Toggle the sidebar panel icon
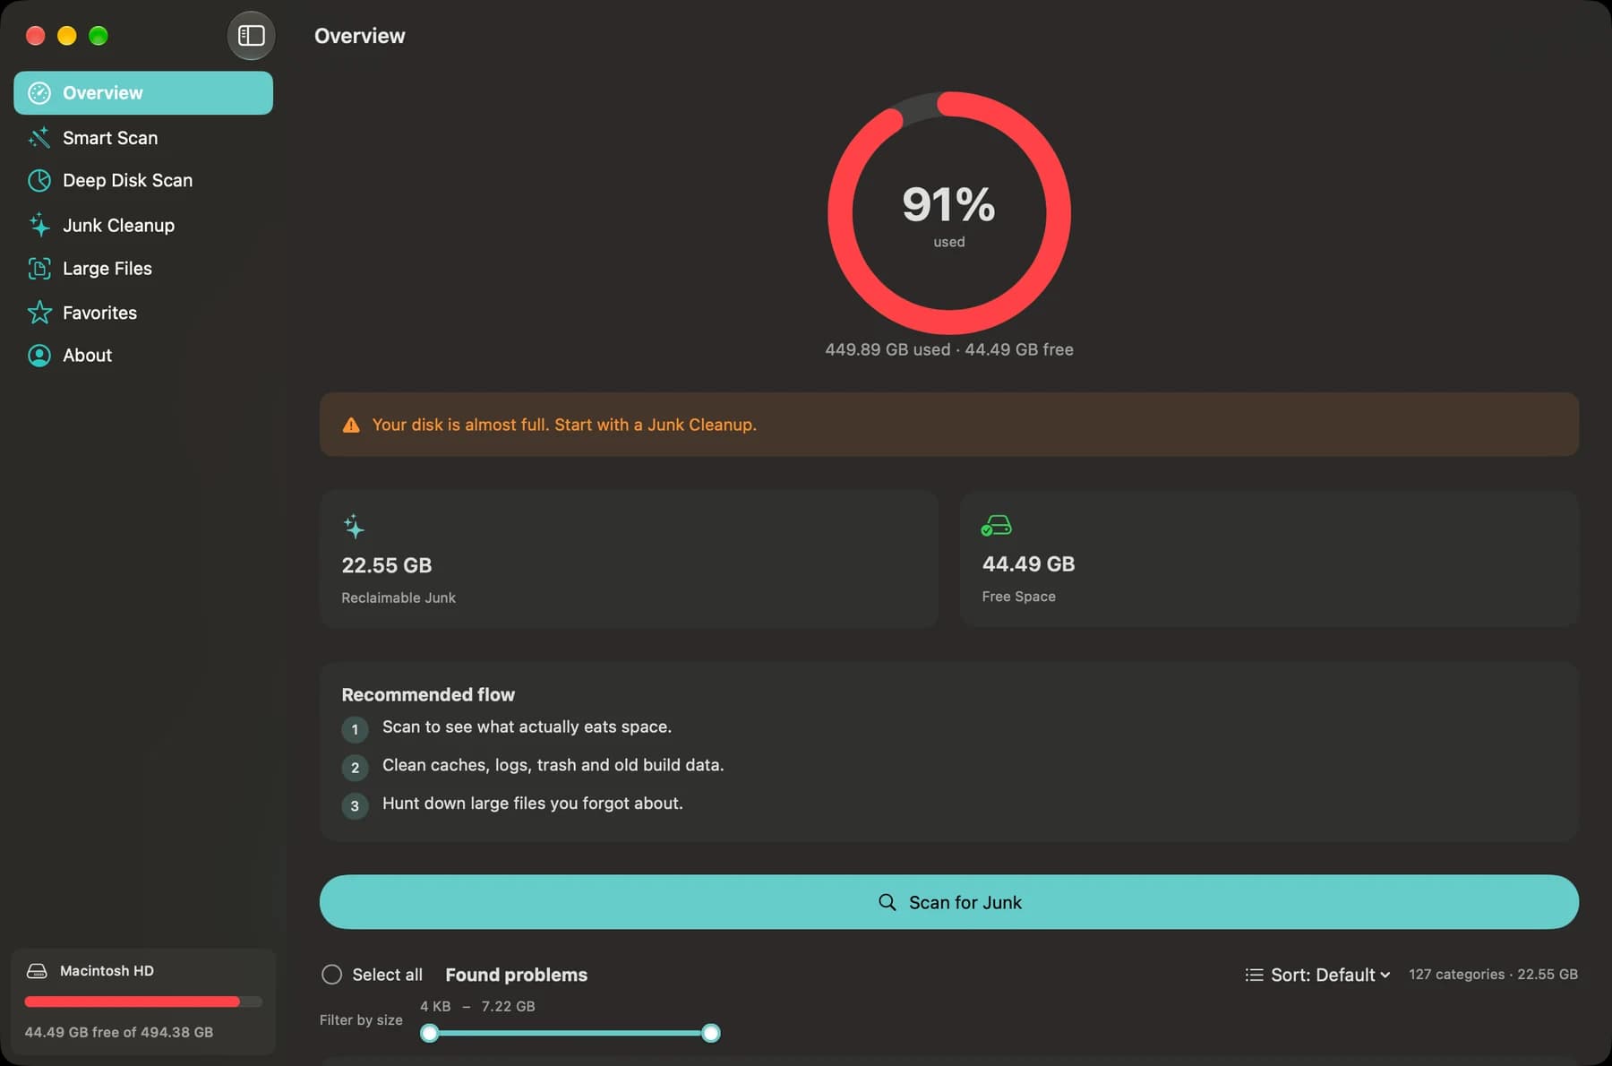This screenshot has width=1612, height=1066. click(x=251, y=36)
